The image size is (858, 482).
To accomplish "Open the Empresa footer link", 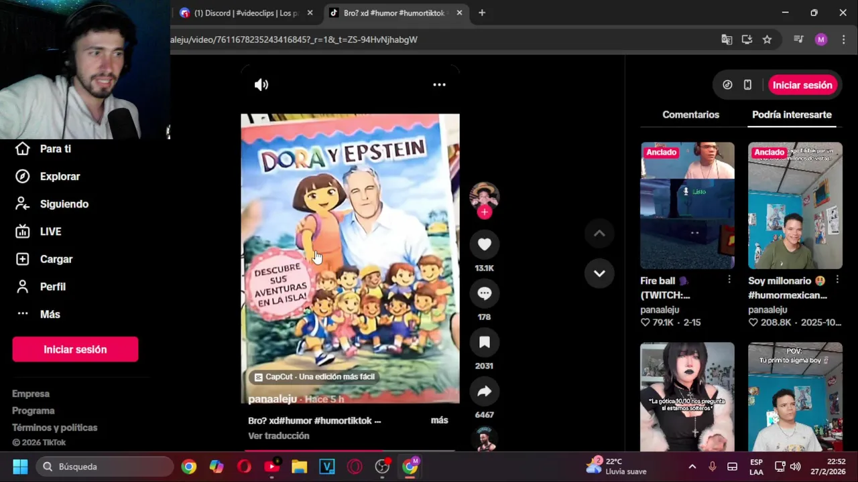I will (31, 394).
